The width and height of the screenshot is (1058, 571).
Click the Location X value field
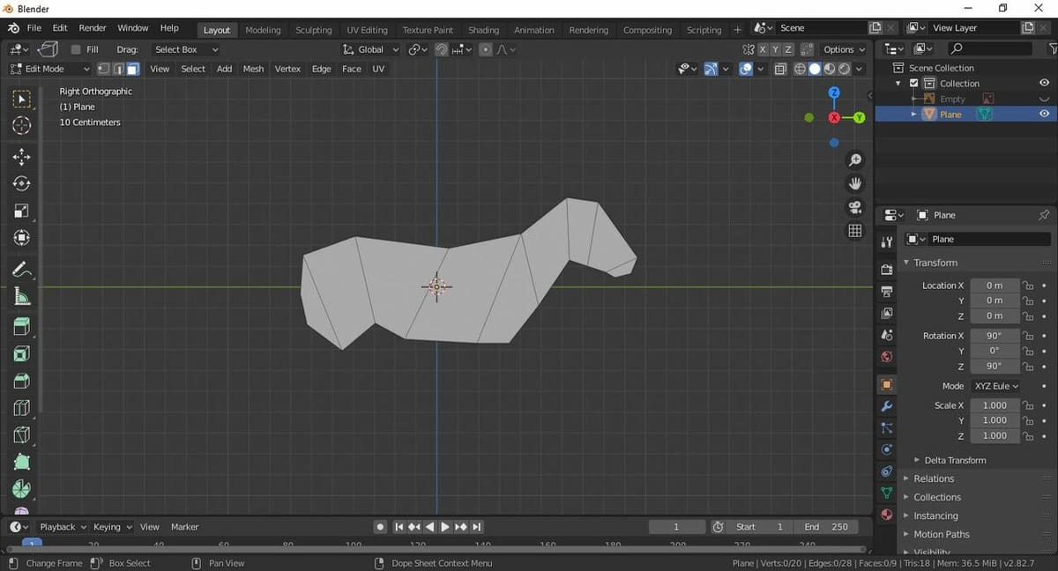[994, 285]
